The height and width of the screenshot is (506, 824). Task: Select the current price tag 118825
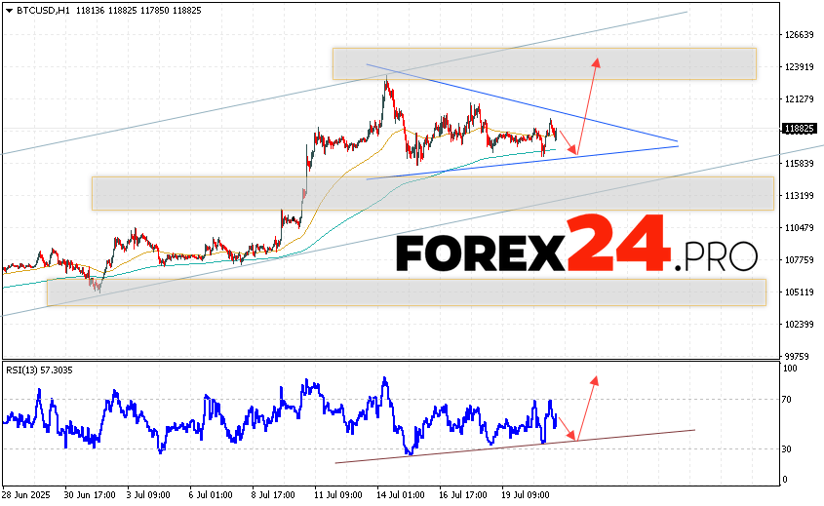(799, 129)
